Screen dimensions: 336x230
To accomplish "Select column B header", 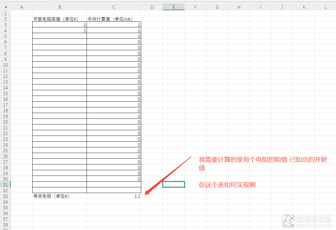I will (60, 7).
